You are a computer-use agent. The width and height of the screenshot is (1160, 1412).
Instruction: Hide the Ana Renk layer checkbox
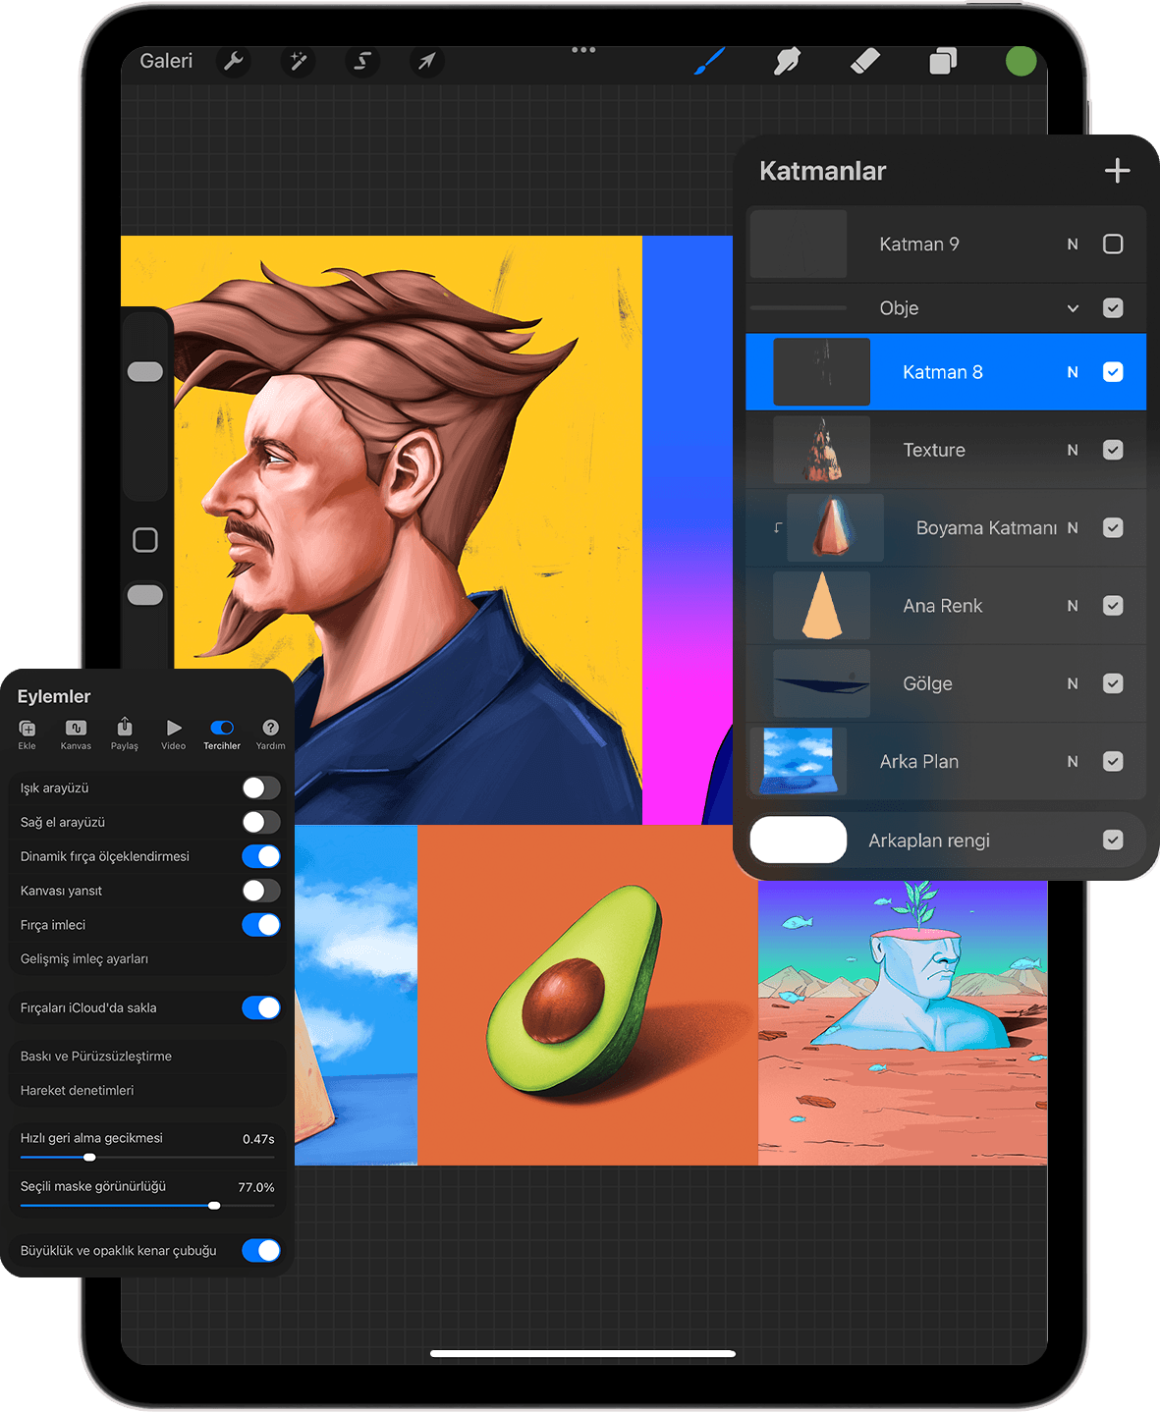(x=1113, y=606)
